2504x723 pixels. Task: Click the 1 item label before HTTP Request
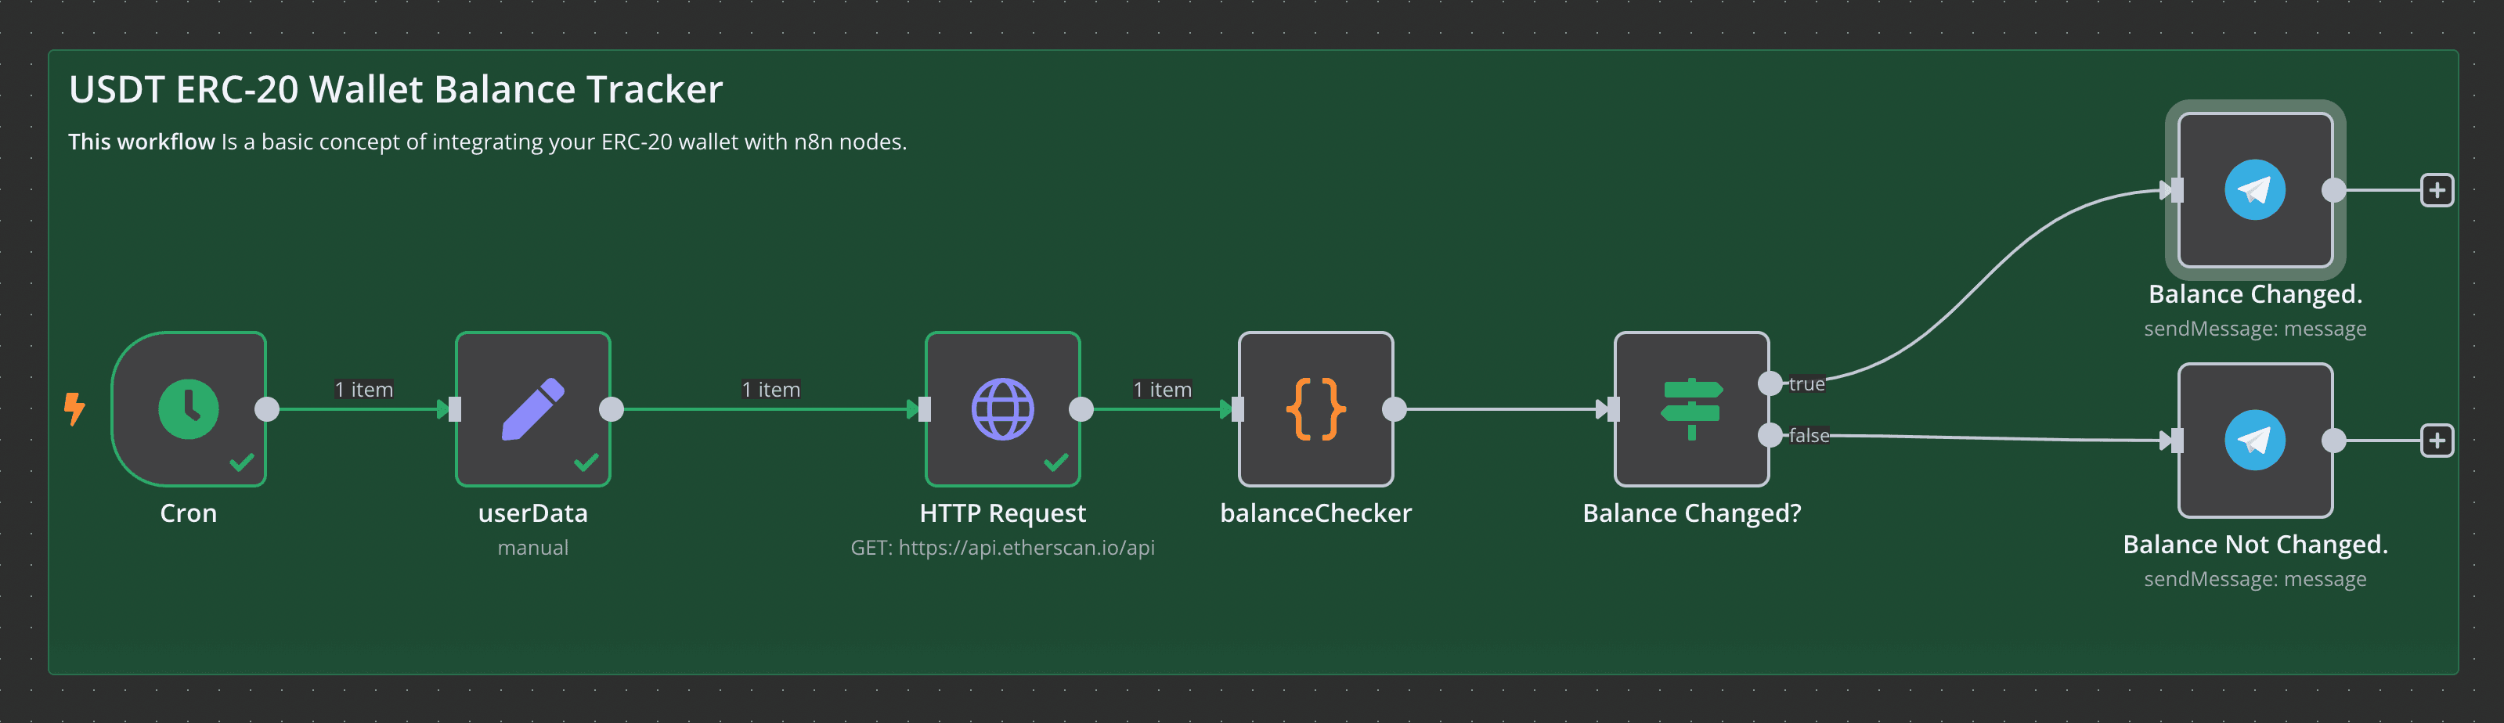[x=770, y=390]
